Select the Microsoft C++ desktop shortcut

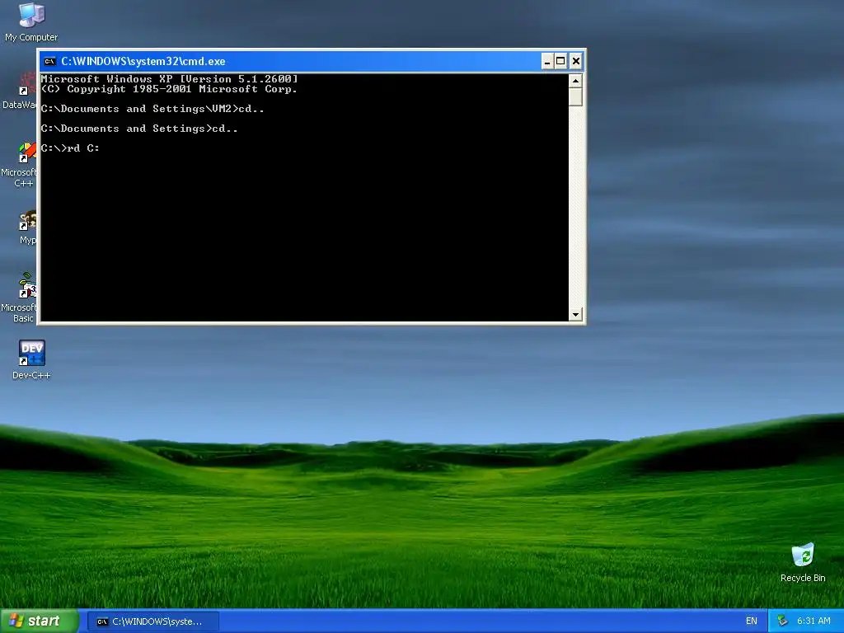[x=18, y=164]
